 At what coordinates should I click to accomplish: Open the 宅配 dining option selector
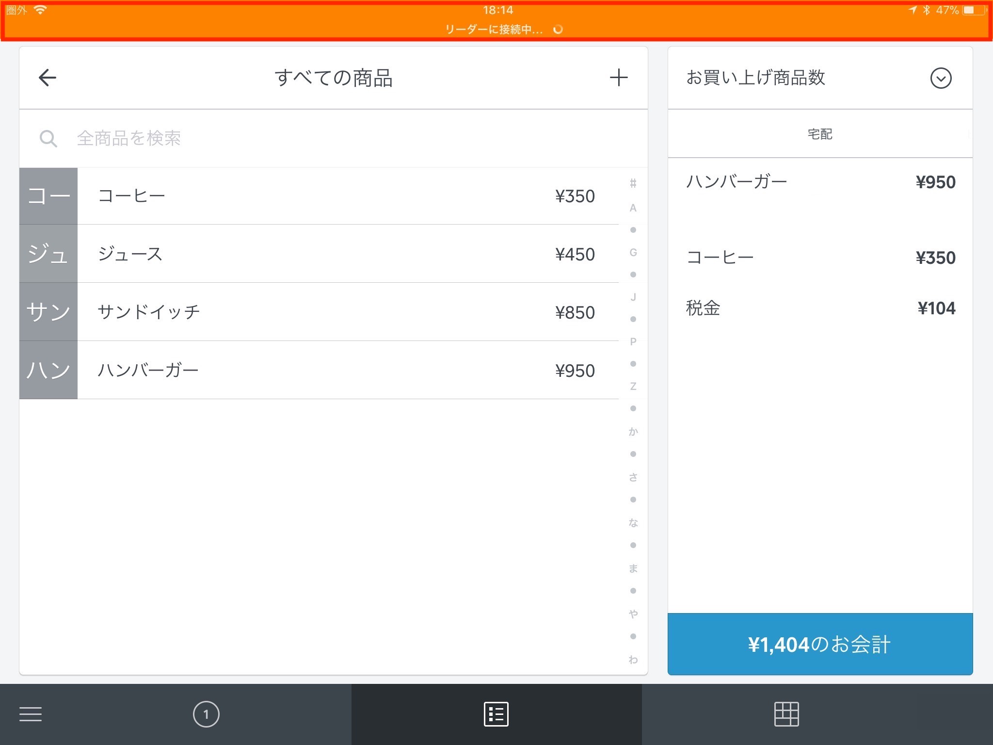pos(819,134)
